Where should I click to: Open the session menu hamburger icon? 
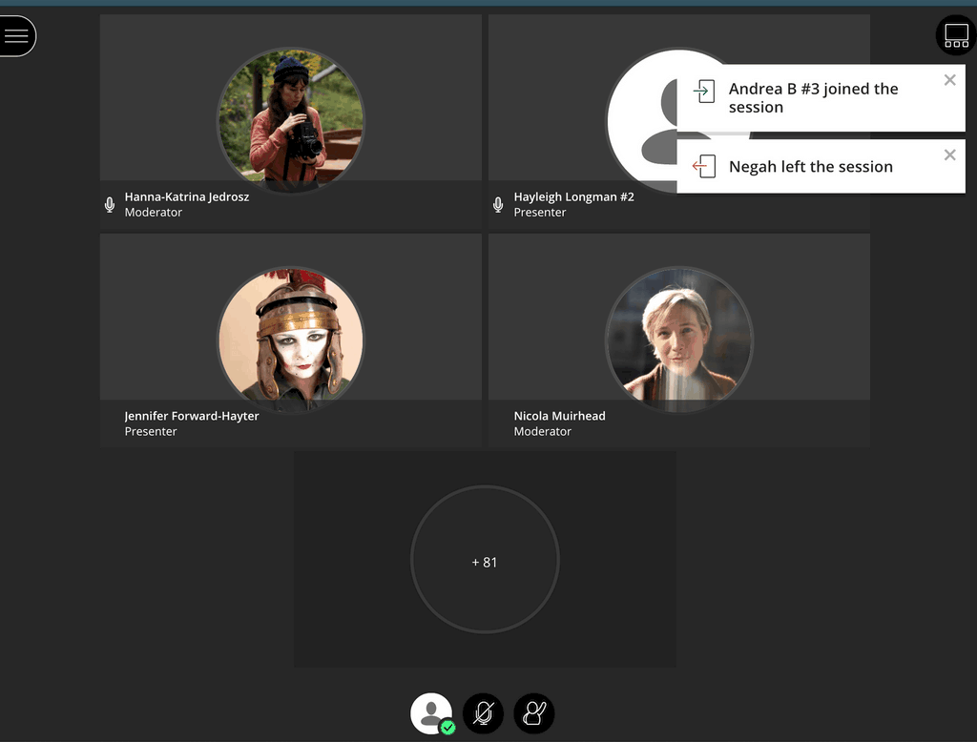pyautogui.click(x=16, y=36)
